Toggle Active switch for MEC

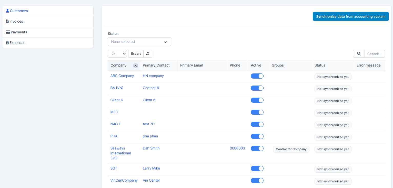pos(257,112)
